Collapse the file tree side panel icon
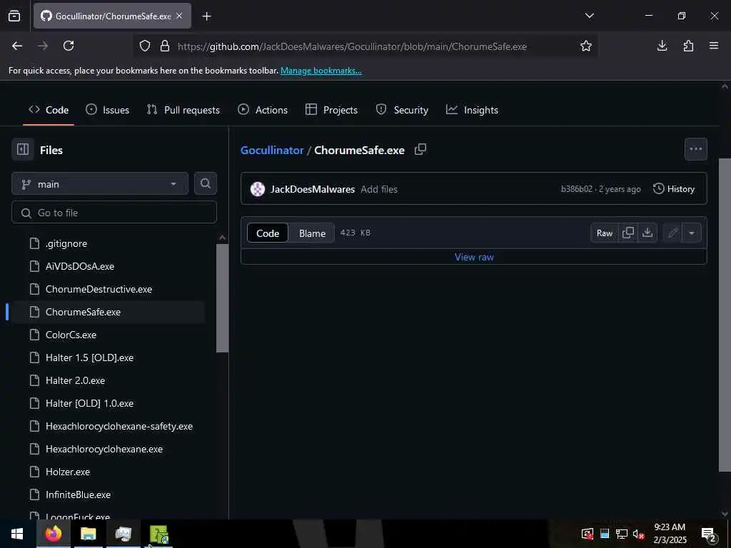Image resolution: width=731 pixels, height=548 pixels. pyautogui.click(x=23, y=150)
